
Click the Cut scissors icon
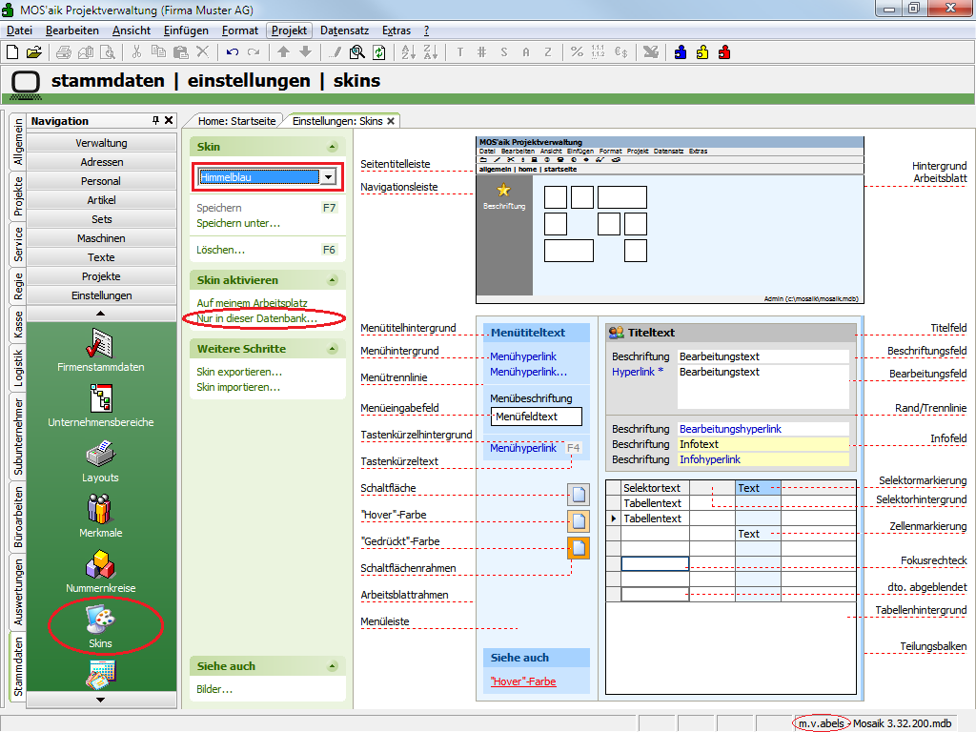point(137,52)
